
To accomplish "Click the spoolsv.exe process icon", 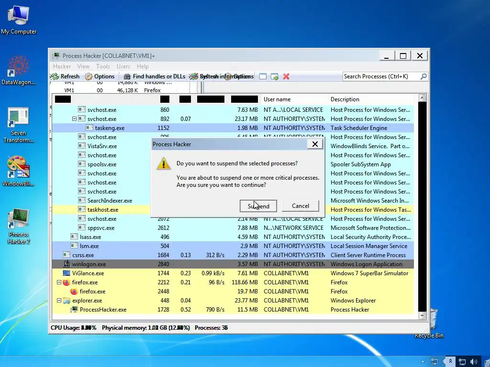I will (x=82, y=164).
